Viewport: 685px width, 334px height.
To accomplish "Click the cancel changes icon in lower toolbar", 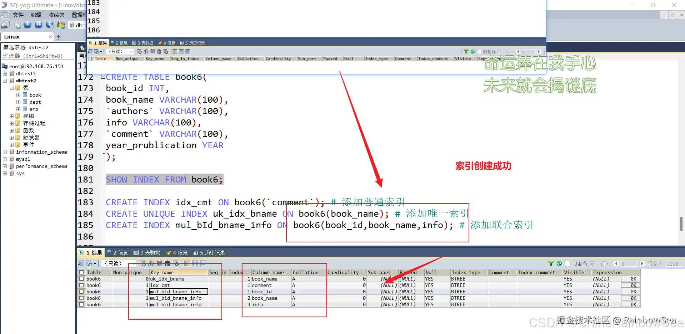I will coord(176,263).
